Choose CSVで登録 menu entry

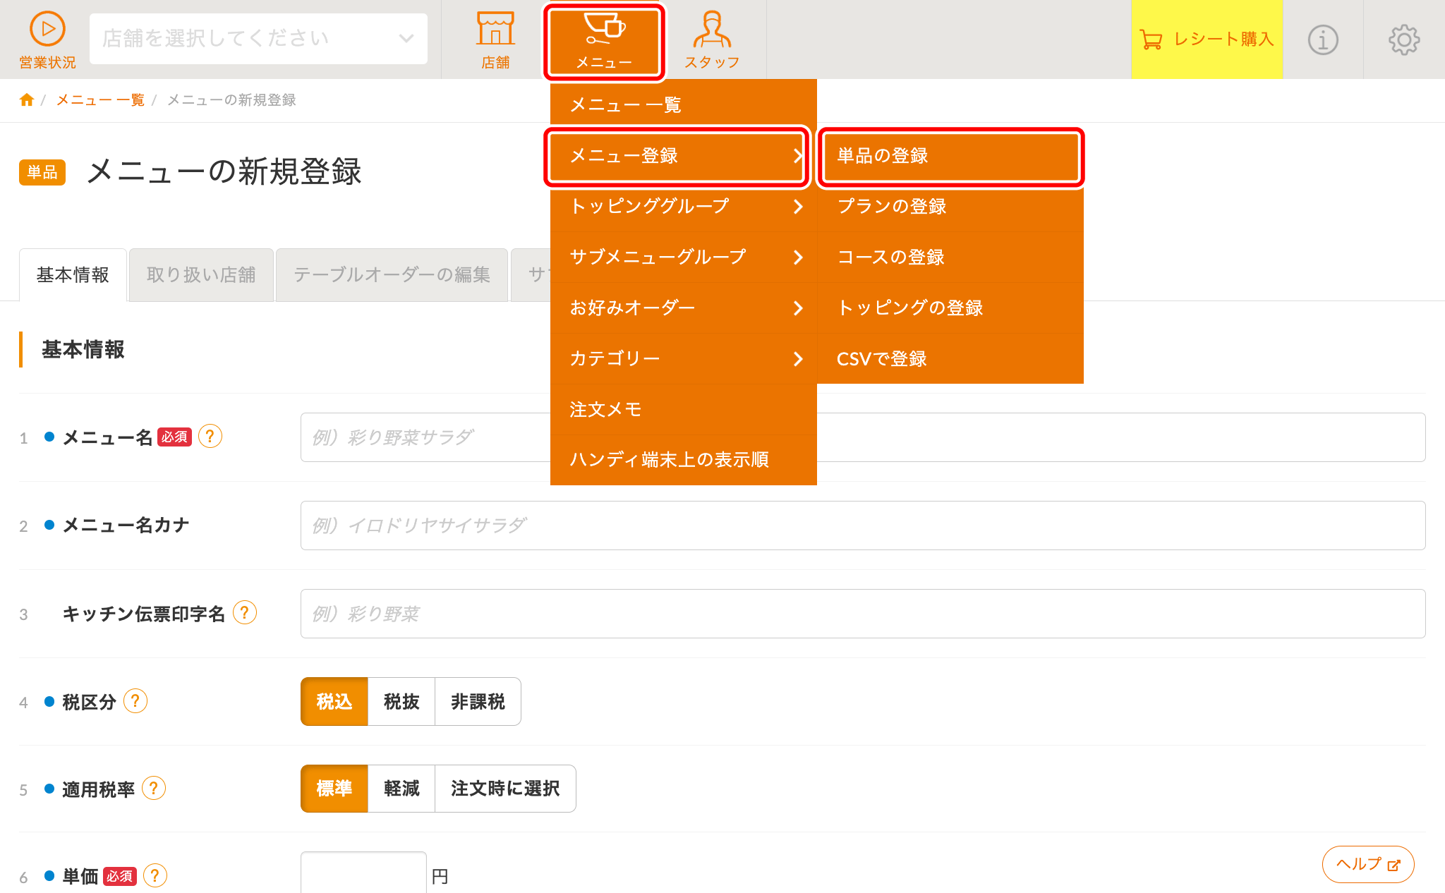tap(950, 358)
